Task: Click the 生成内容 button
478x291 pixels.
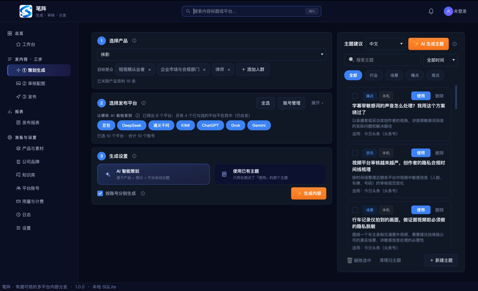Action: 309,193
